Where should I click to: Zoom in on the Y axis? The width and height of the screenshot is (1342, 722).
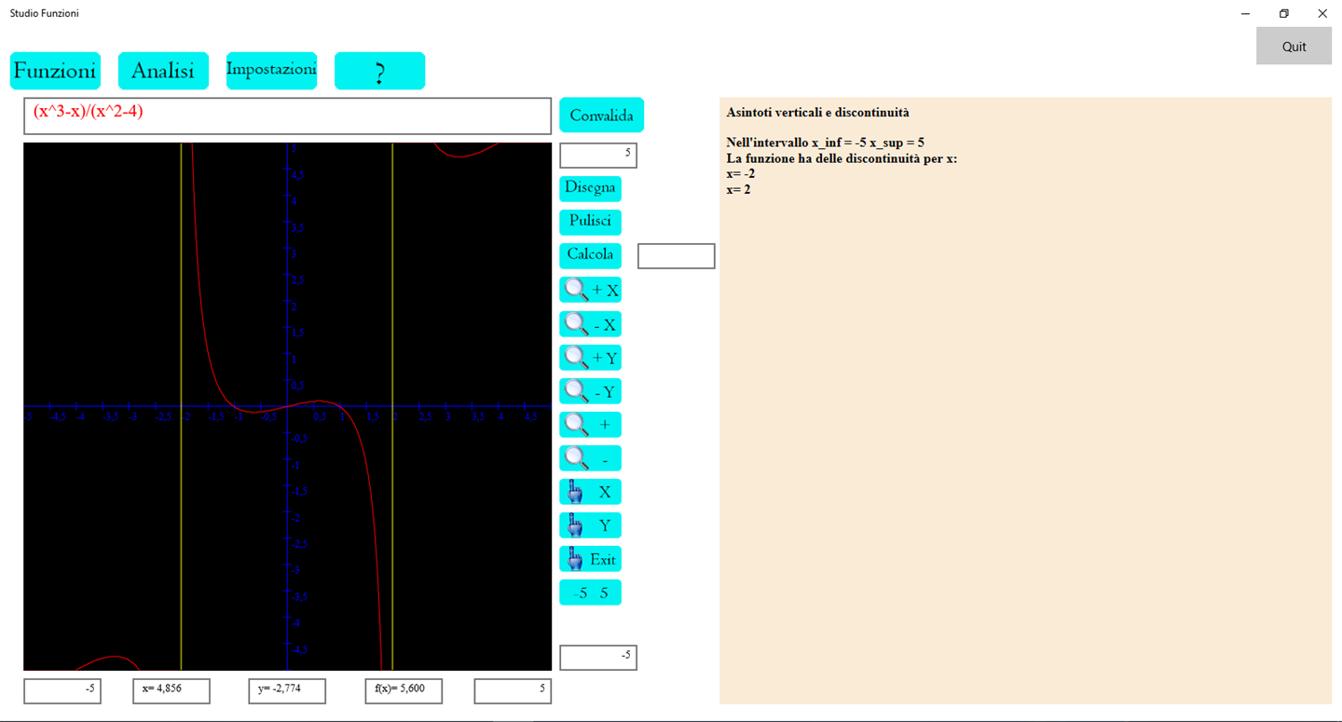click(x=590, y=358)
